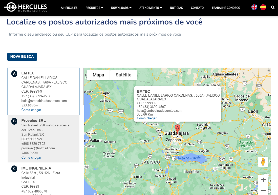This screenshot has height=195, width=278.
Task: Click the red map marker A
Action: pyautogui.click(x=178, y=129)
